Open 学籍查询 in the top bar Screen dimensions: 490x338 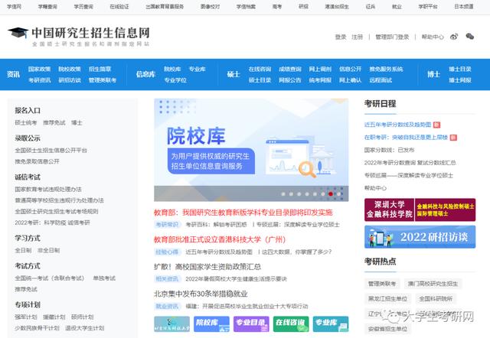[47, 6]
